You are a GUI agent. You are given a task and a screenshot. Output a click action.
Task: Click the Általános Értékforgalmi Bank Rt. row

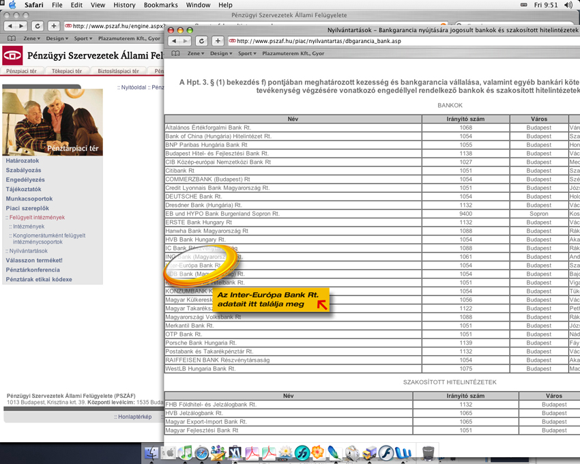coord(372,128)
